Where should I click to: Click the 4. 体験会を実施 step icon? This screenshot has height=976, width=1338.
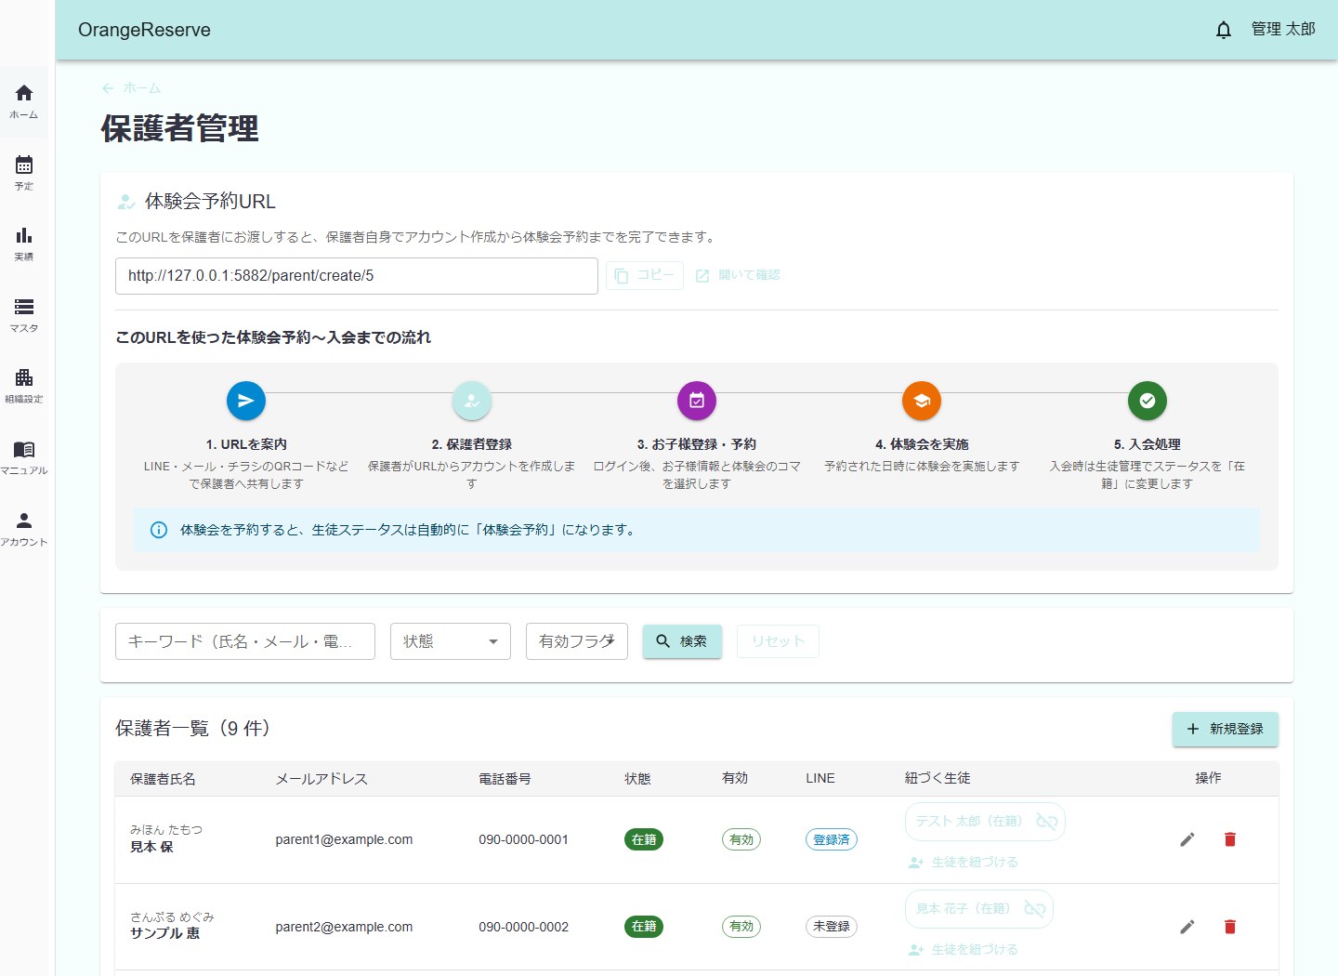pos(922,401)
